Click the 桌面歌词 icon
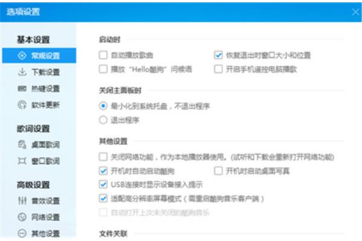 [22, 145]
